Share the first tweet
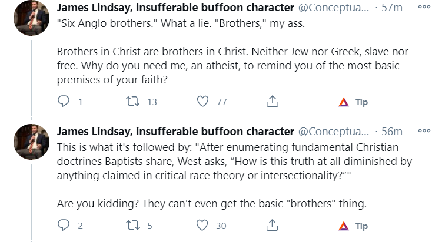 click(x=272, y=102)
